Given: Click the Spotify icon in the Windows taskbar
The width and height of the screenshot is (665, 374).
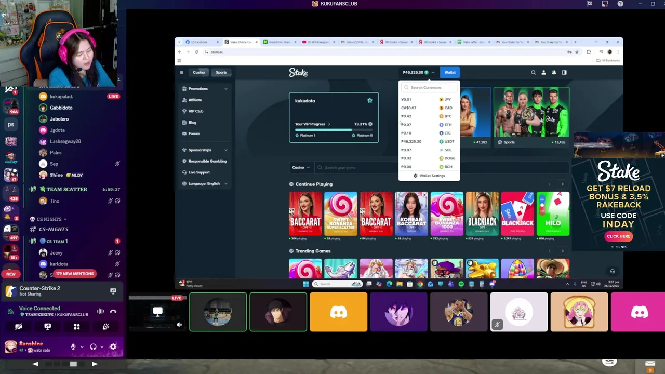Looking at the screenshot, I should 461,284.
